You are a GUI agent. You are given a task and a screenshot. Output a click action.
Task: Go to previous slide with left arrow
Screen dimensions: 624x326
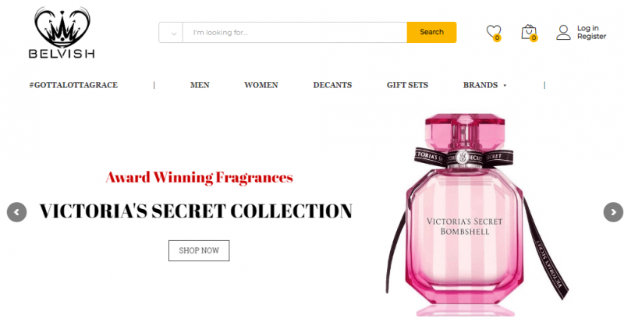click(16, 212)
